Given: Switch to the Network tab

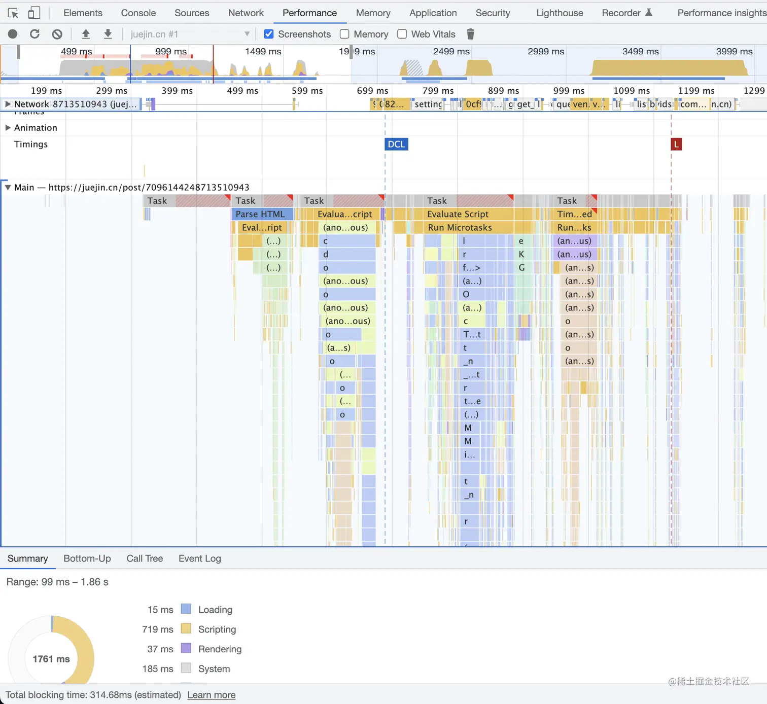Looking at the screenshot, I should click(x=246, y=13).
